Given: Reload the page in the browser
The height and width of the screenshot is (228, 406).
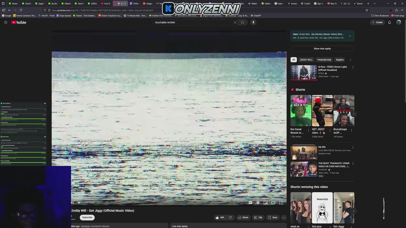Looking at the screenshot, I should pos(21,10).
